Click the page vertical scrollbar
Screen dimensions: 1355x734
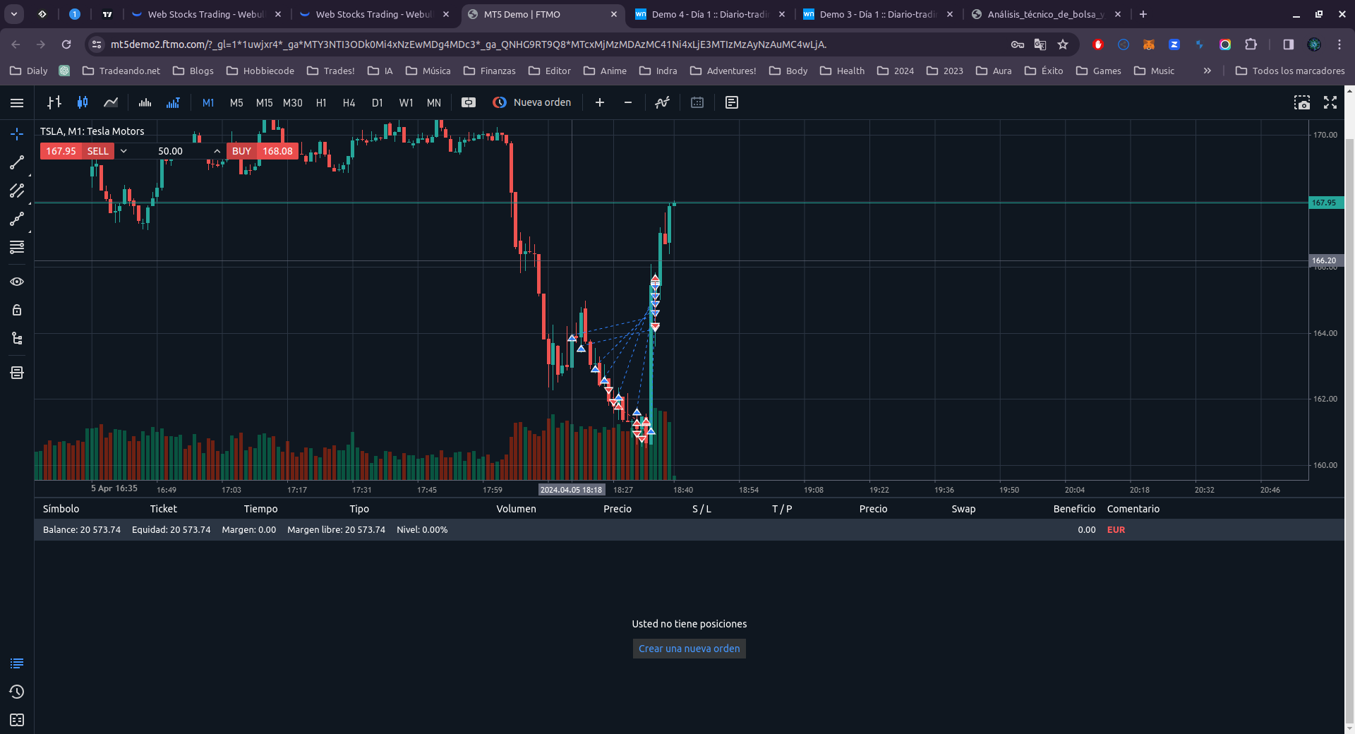[x=1349, y=423]
